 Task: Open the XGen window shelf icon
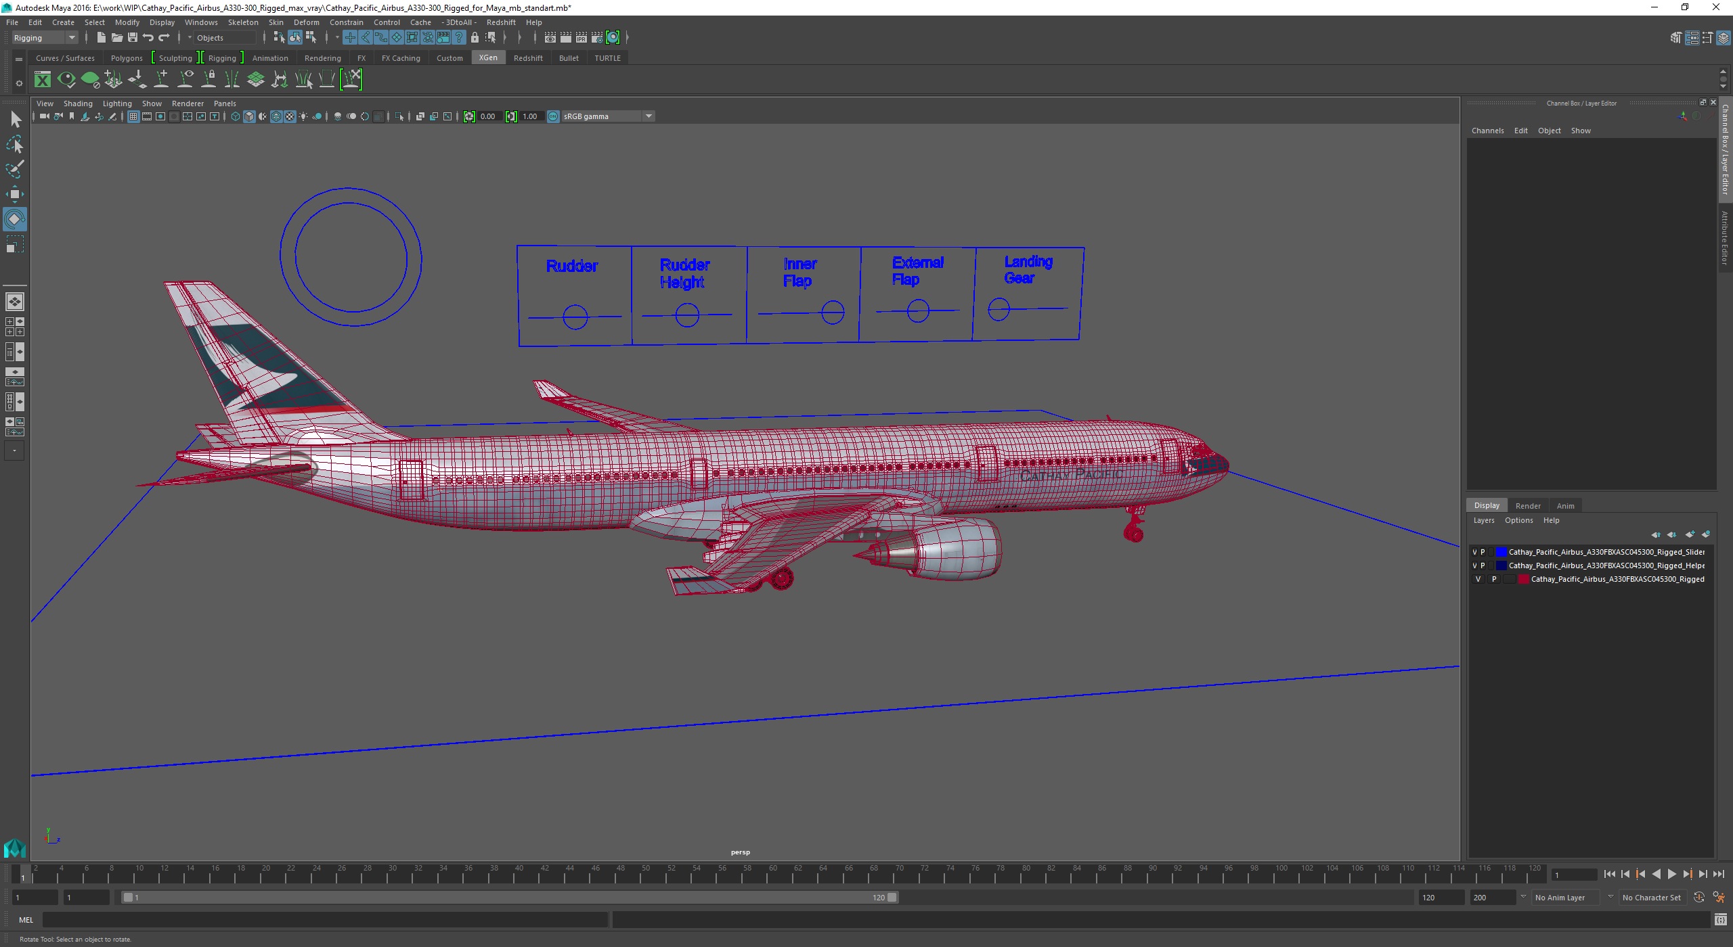pos(43,80)
